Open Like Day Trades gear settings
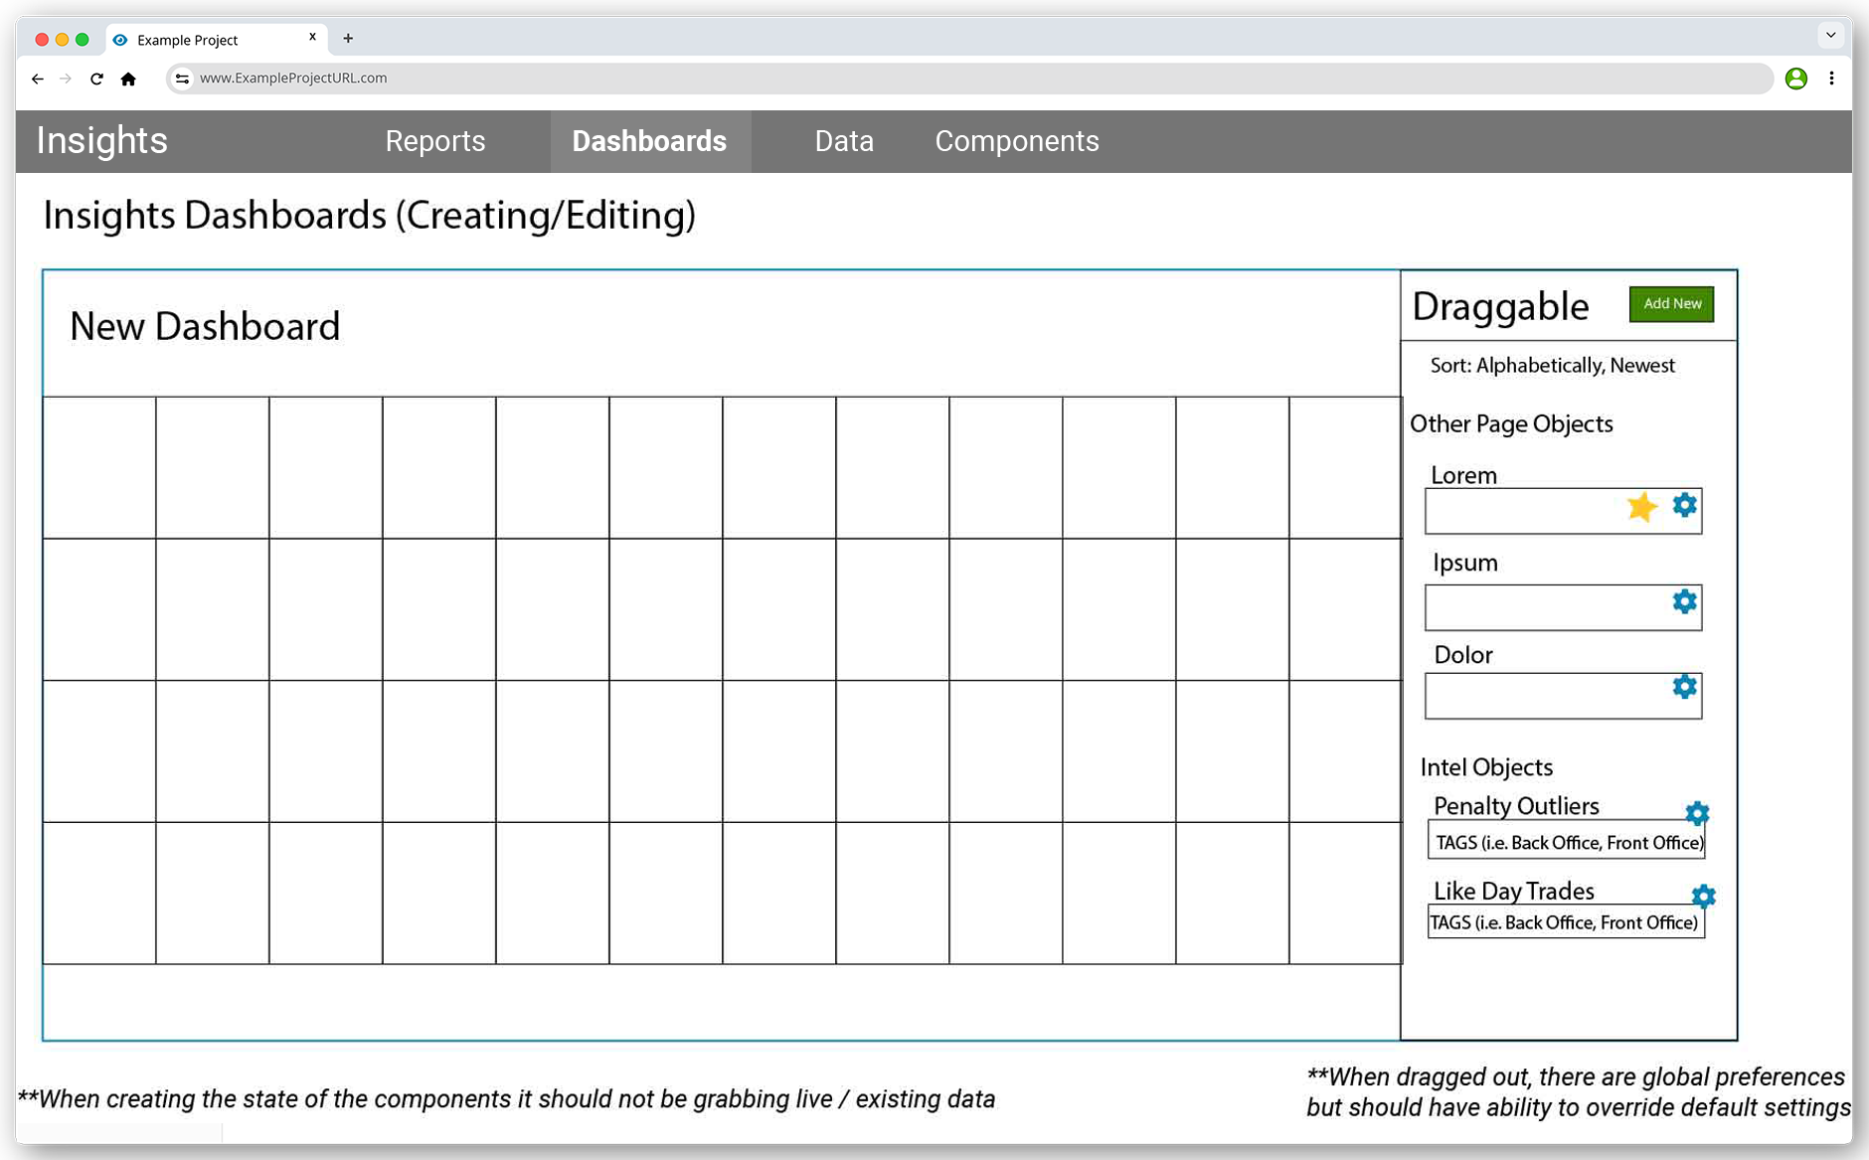Screen dimensions: 1869x1160 pos(1703,897)
